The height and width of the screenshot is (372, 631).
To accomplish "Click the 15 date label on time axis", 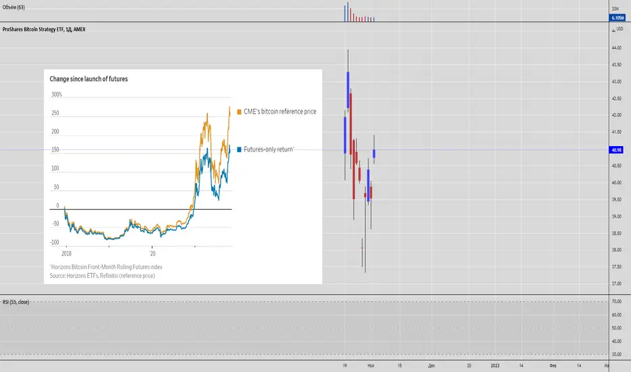I will (x=399, y=365).
